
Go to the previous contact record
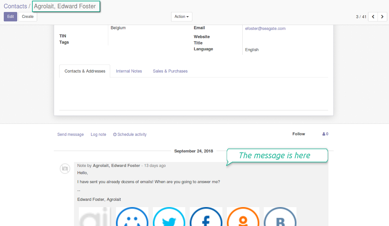click(x=373, y=17)
